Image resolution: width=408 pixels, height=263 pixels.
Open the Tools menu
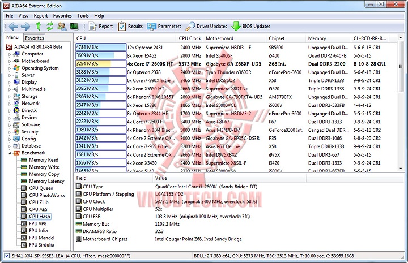(x=83, y=16)
